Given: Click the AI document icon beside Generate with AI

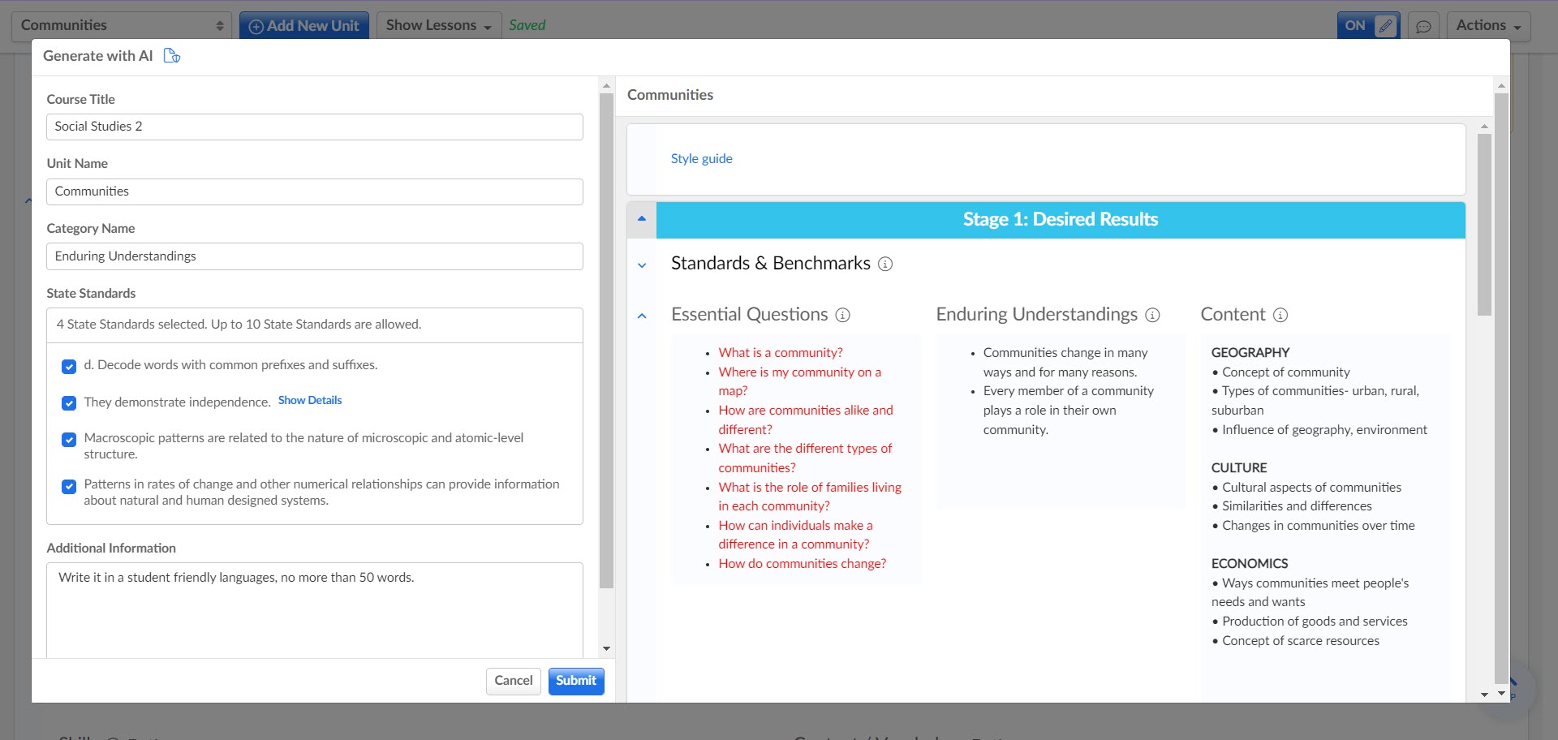Looking at the screenshot, I should click(x=171, y=56).
